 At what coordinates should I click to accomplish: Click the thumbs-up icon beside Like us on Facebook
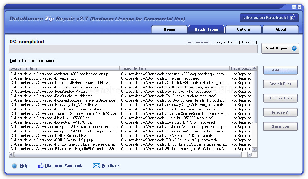(x=41, y=166)
